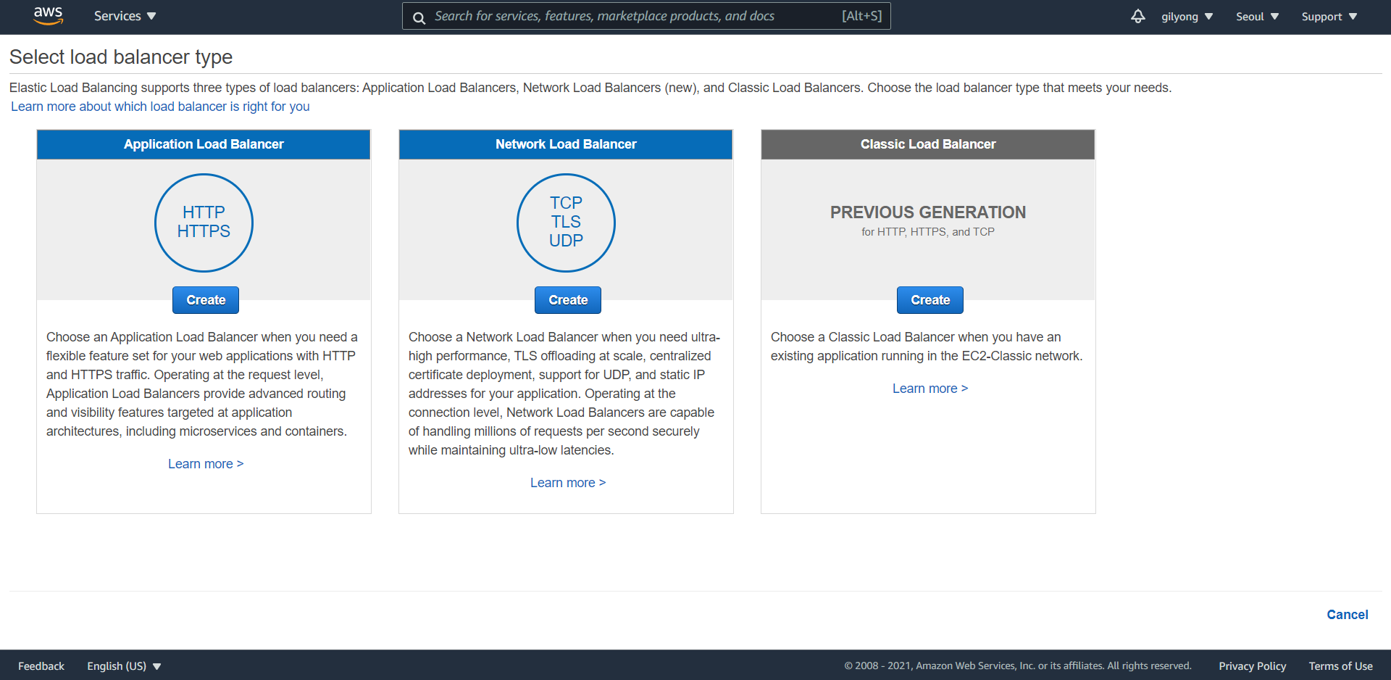Image resolution: width=1391 pixels, height=680 pixels.
Task: Cancel load balancer type selection
Action: [1348, 615]
